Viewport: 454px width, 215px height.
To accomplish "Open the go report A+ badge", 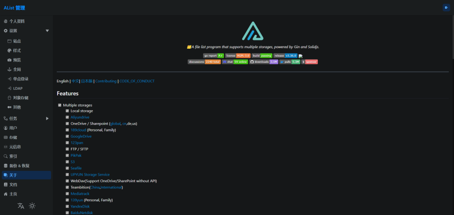I will (213, 56).
